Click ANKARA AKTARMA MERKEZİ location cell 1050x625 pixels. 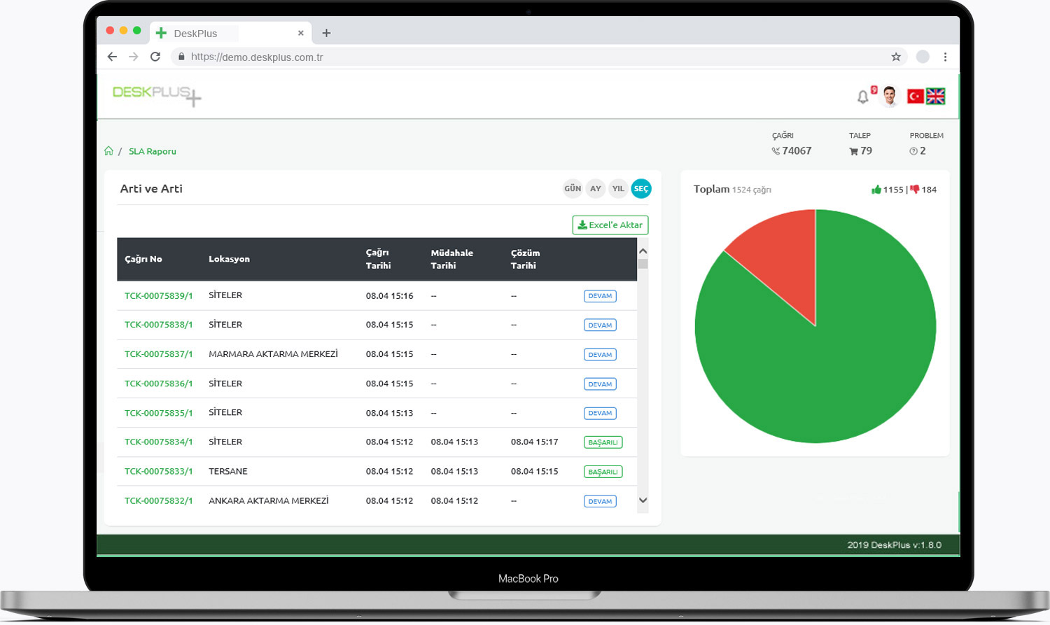[x=269, y=500]
